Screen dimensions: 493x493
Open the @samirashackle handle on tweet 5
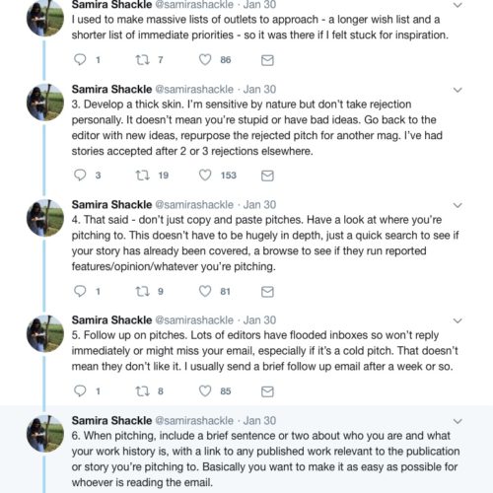194,320
